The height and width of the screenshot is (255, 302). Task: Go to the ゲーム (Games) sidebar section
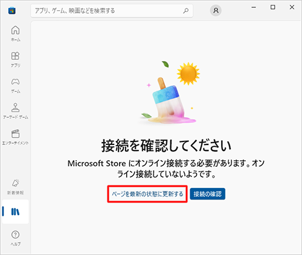(16, 85)
